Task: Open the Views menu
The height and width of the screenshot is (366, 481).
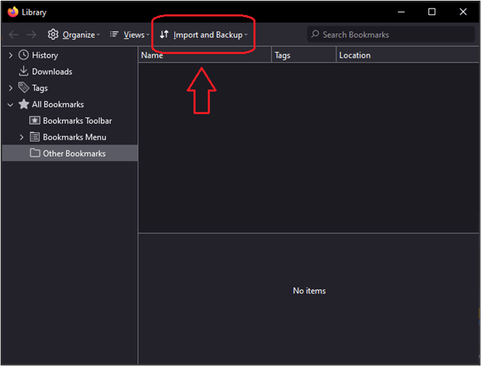Action: point(129,35)
